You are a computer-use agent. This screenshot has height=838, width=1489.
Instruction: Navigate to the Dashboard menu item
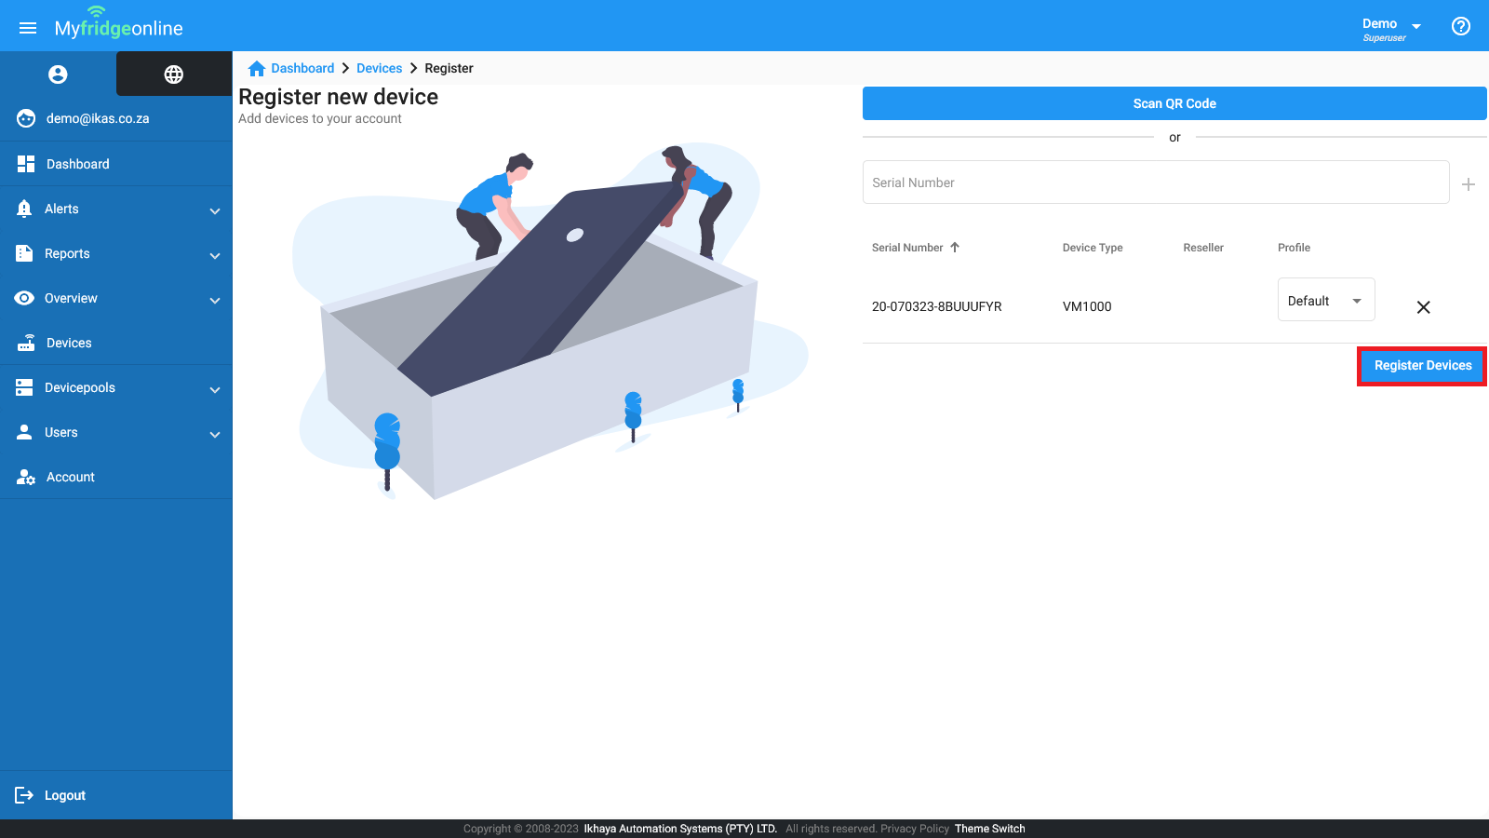[x=77, y=164]
